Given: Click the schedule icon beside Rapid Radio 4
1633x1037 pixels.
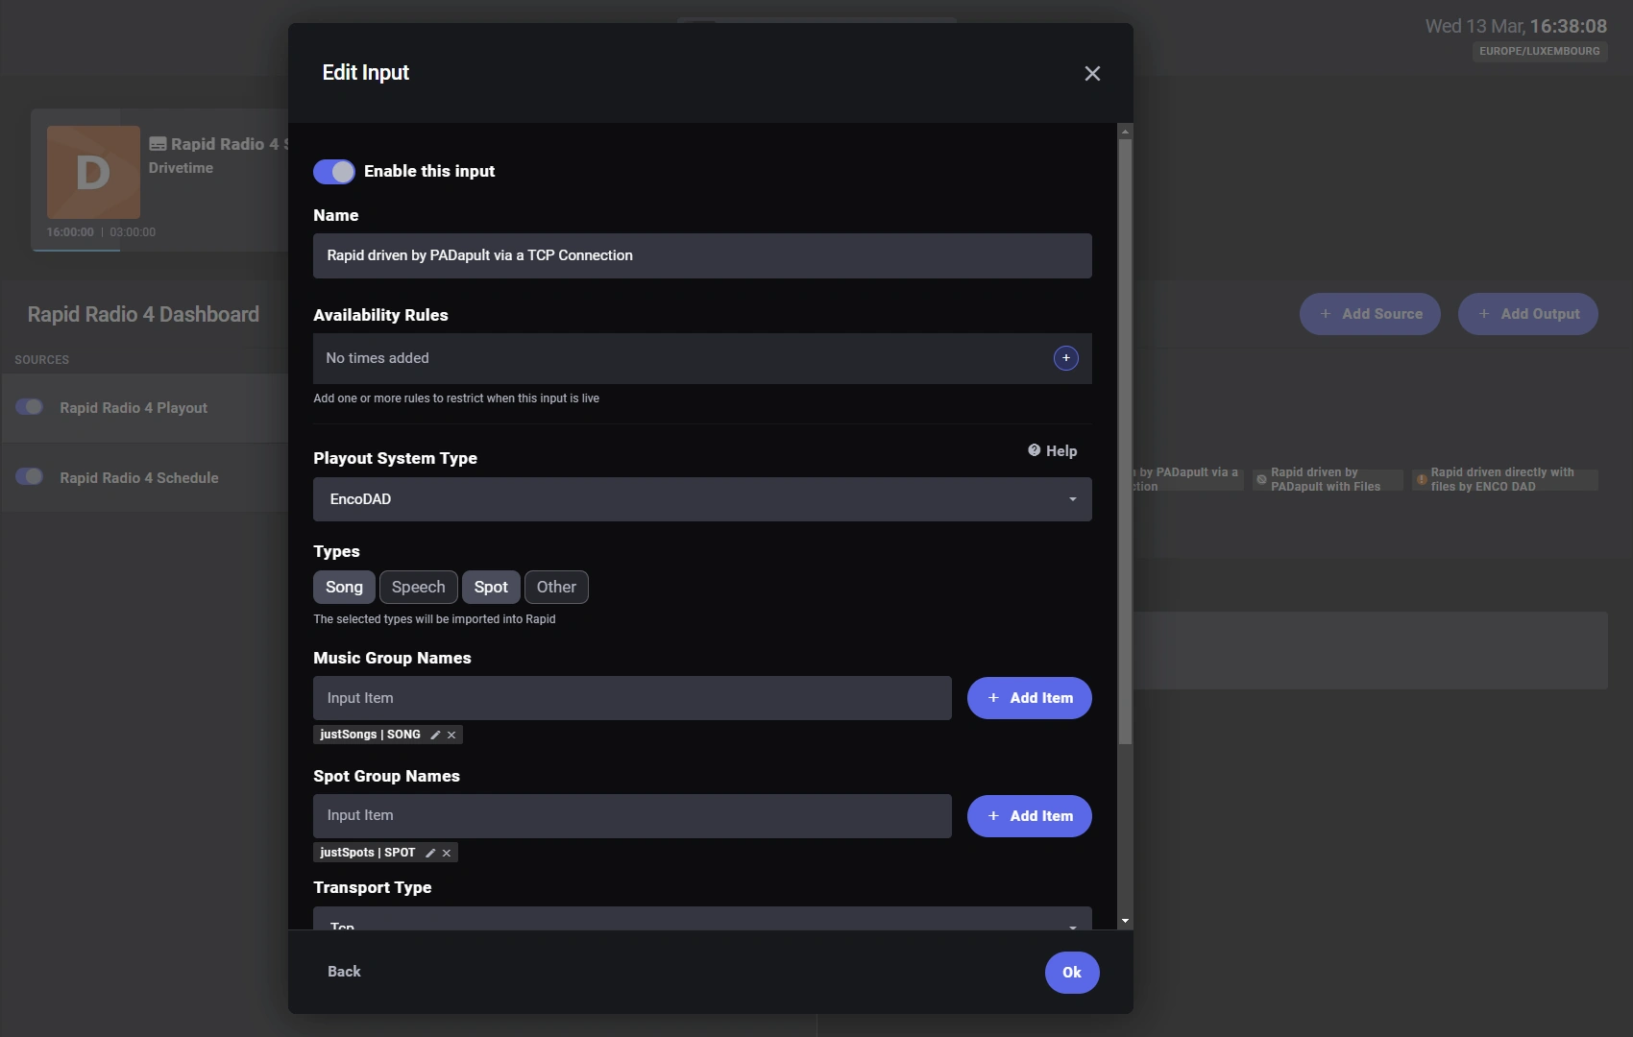Looking at the screenshot, I should [158, 144].
